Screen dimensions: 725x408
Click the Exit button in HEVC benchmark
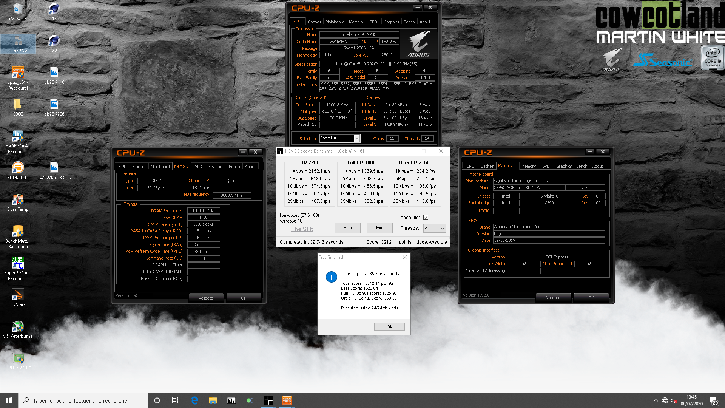click(379, 228)
